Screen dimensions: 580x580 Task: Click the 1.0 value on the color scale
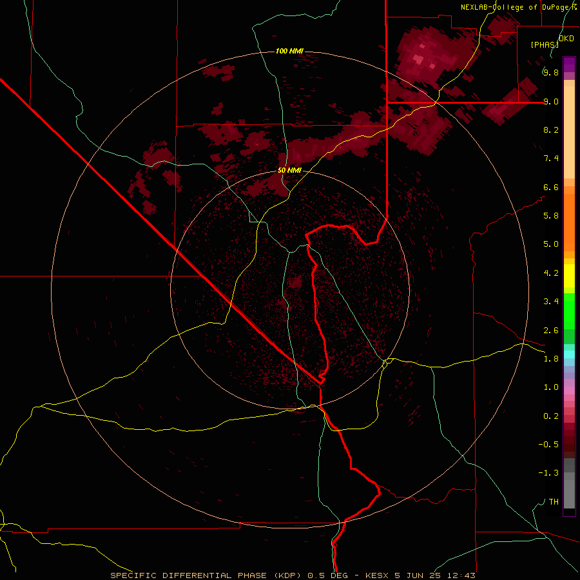click(x=551, y=387)
